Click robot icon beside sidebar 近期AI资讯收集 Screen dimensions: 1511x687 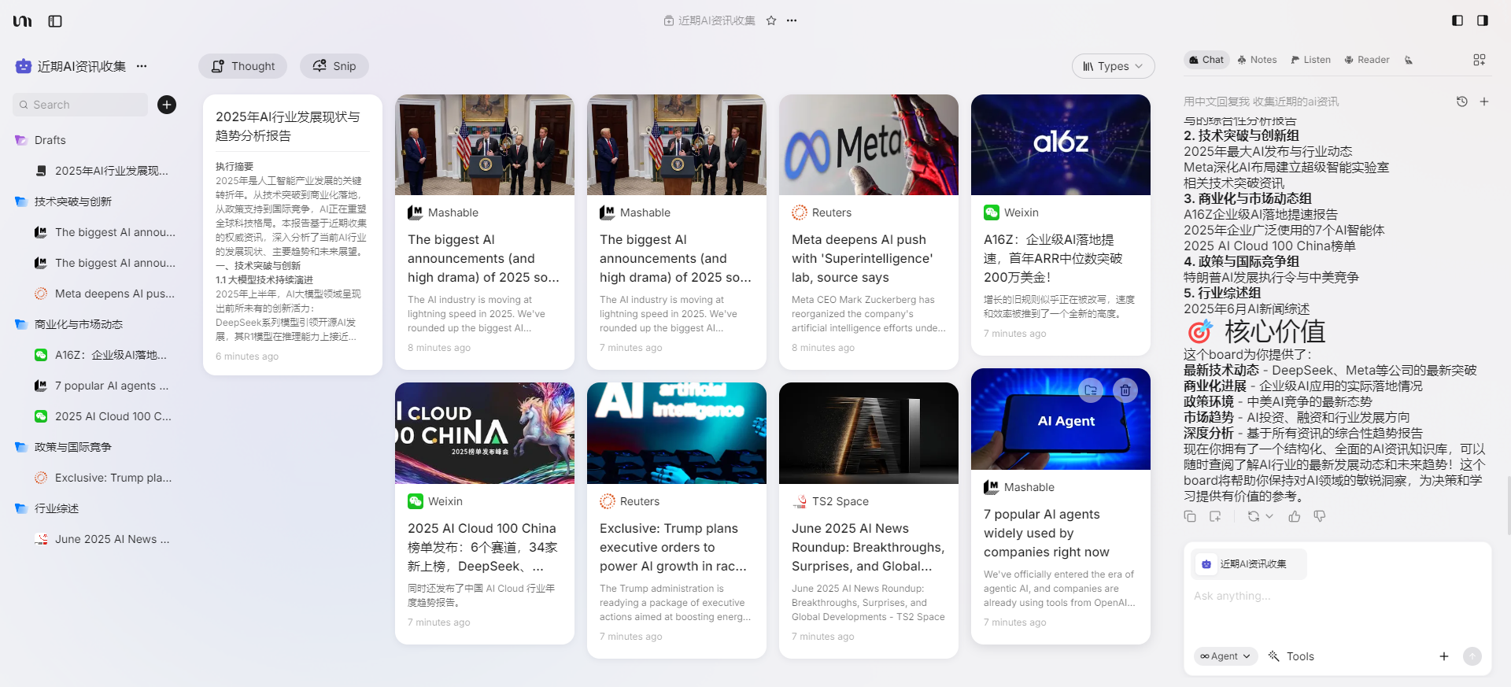pyautogui.click(x=24, y=66)
